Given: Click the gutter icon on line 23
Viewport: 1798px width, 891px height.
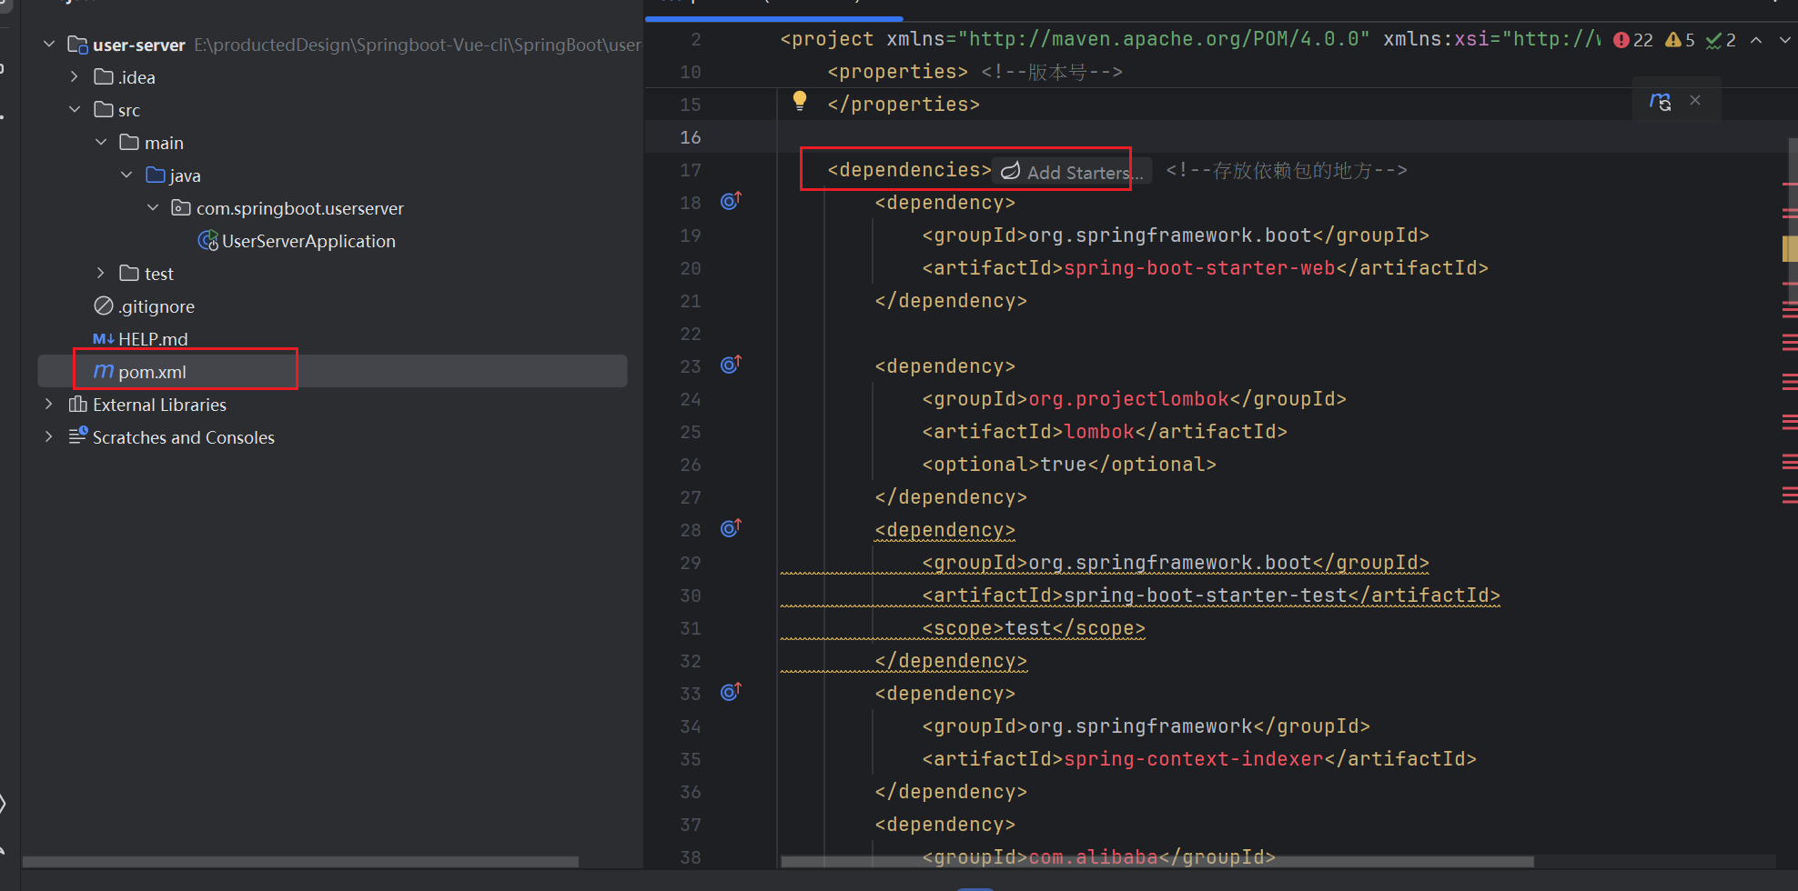Looking at the screenshot, I should coord(731,365).
